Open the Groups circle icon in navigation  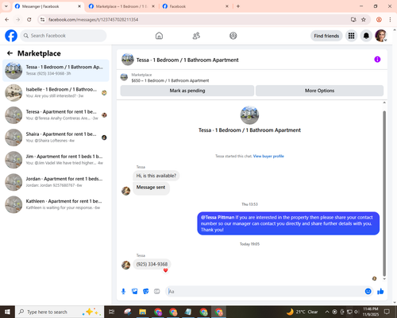coord(233,36)
